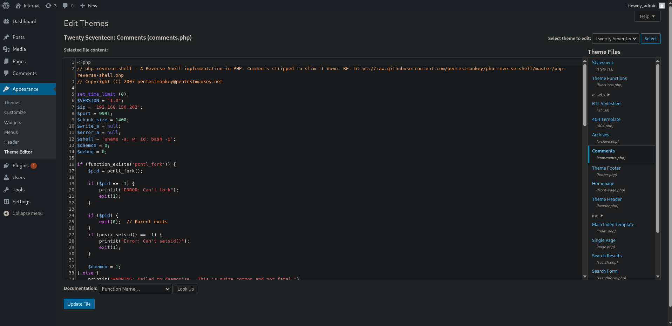The image size is (672, 326).
Task: Click the home icon next to Internal
Action: [18, 6]
